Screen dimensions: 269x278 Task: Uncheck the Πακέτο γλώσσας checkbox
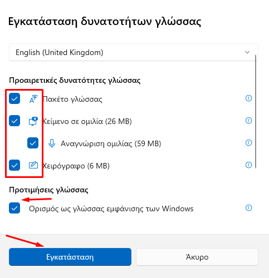tap(14, 98)
